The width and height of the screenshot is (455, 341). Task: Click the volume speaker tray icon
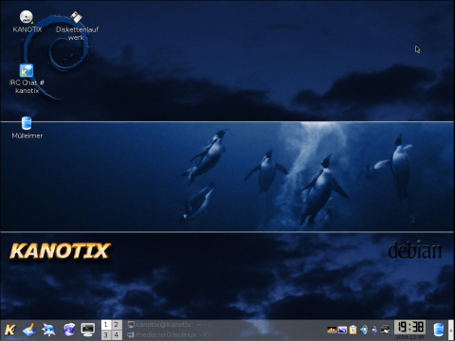pyautogui.click(x=364, y=330)
